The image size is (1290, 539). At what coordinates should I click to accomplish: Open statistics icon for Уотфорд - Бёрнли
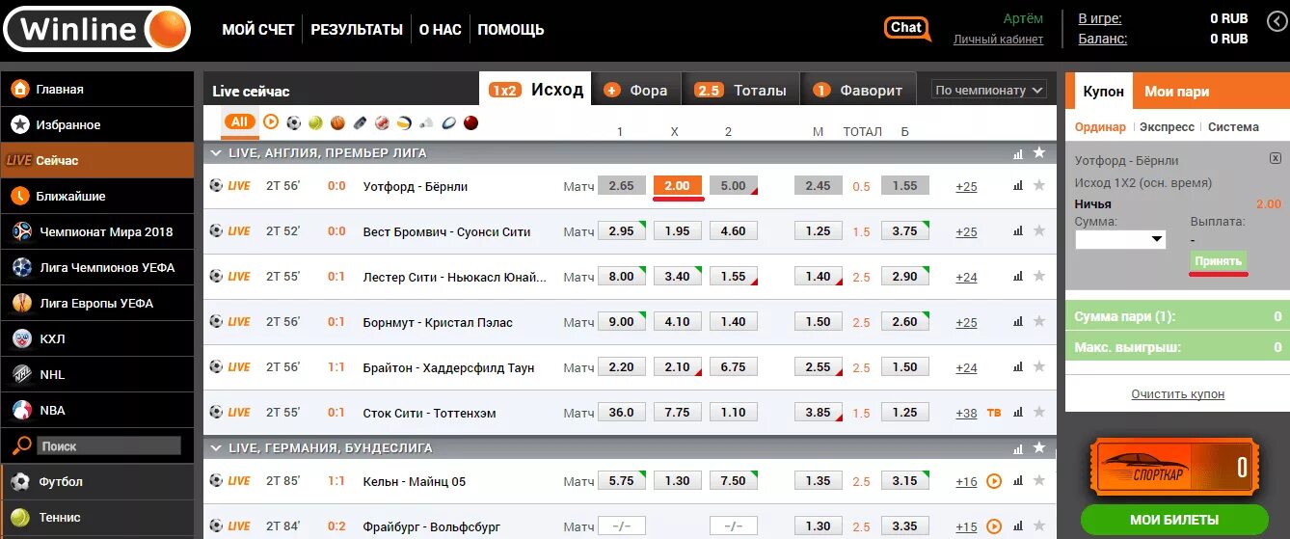[1018, 186]
